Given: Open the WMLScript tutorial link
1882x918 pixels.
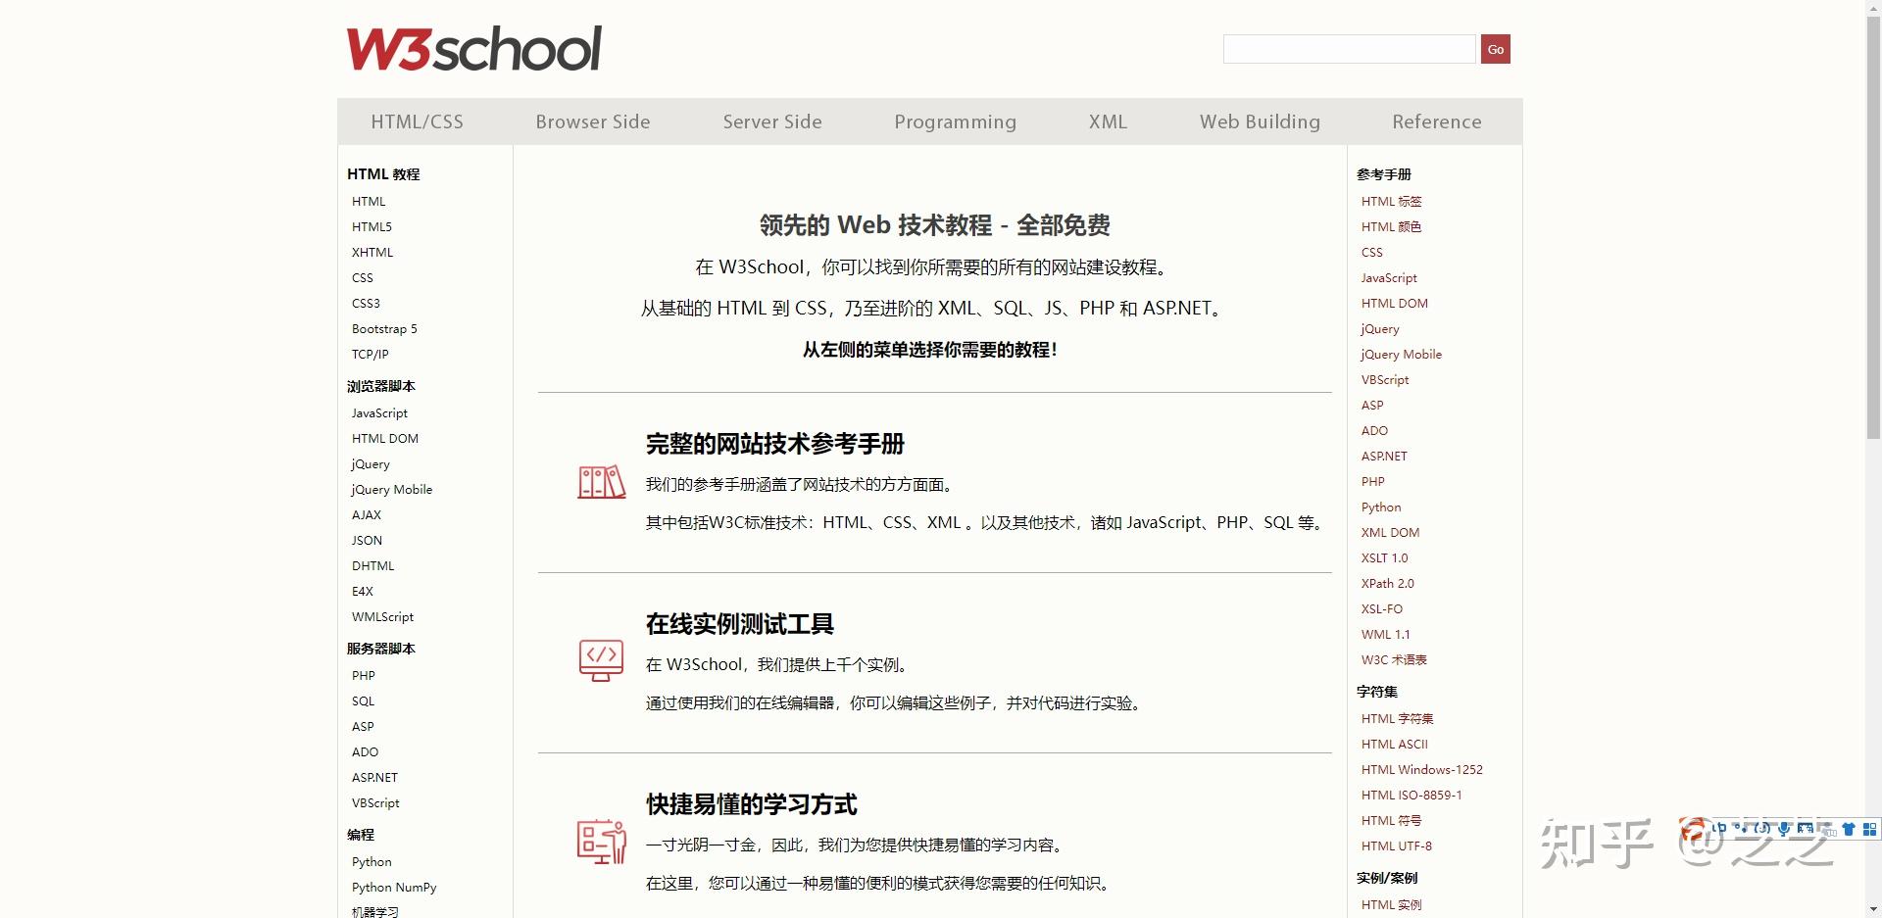Looking at the screenshot, I should pyautogui.click(x=382, y=616).
